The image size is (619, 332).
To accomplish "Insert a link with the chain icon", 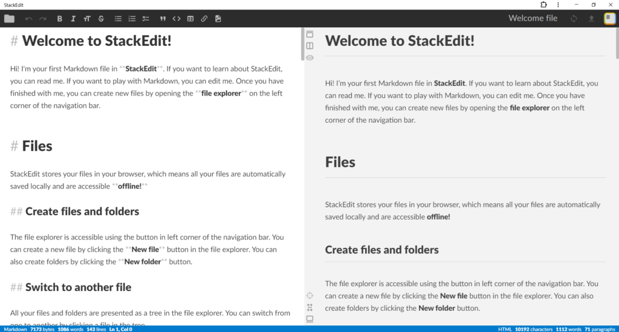I will (204, 19).
